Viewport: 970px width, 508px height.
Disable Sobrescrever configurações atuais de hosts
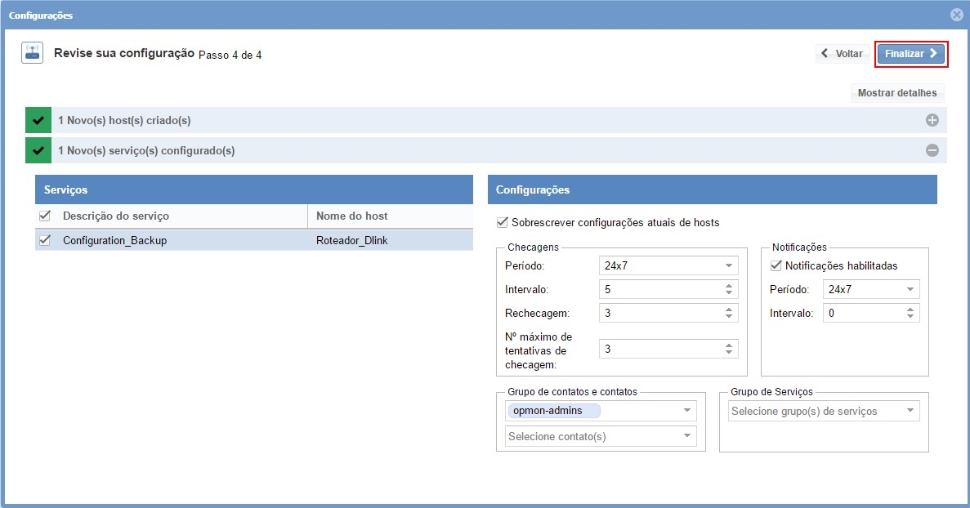coord(503,222)
